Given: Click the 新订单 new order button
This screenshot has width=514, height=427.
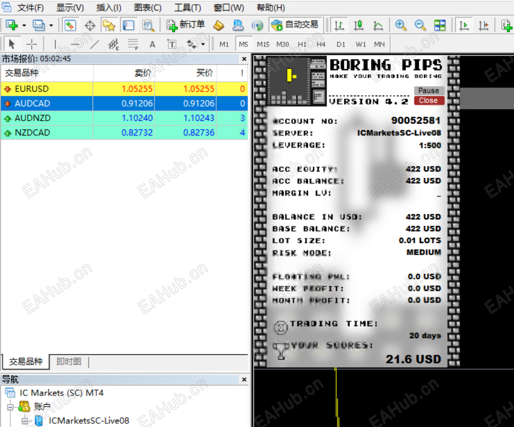Looking at the screenshot, I should coord(185,25).
